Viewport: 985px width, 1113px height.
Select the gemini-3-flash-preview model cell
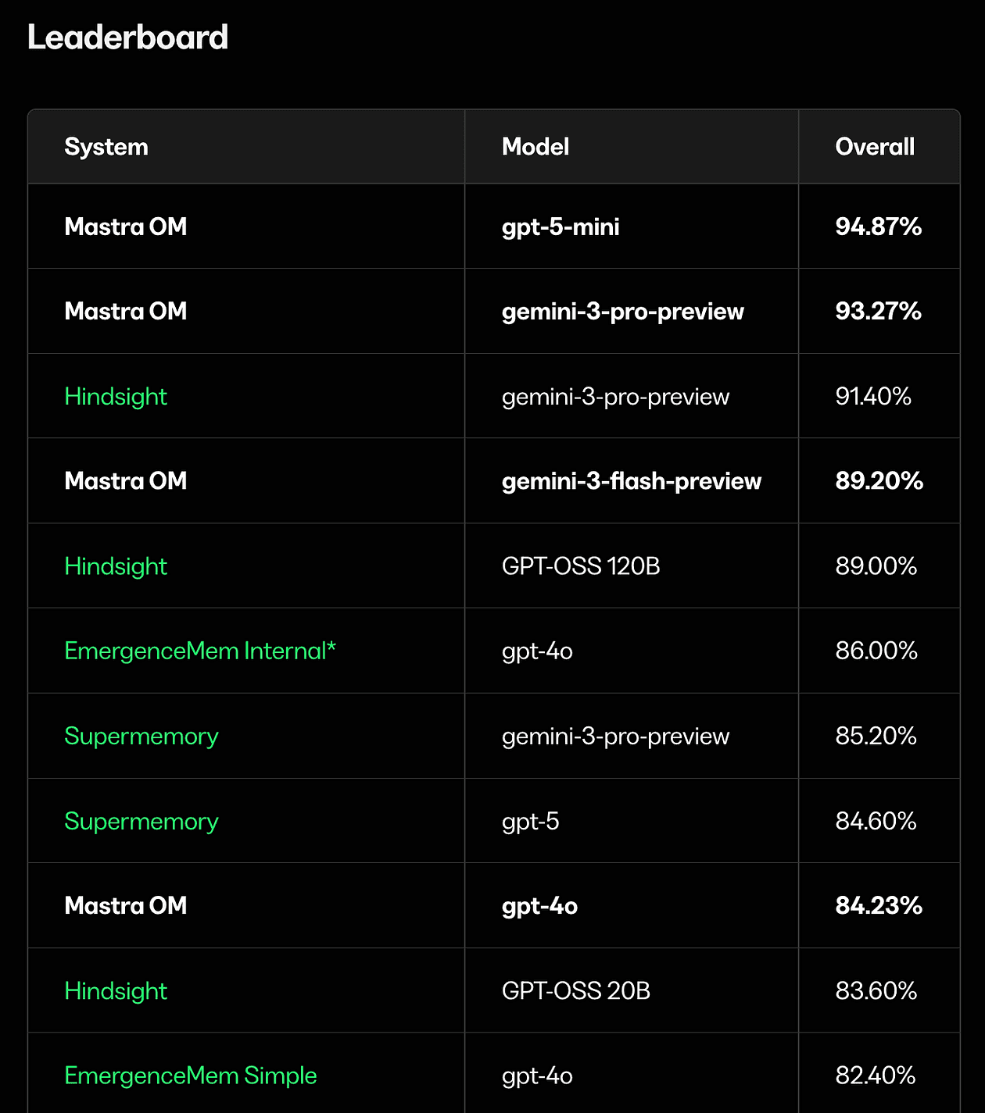tap(632, 481)
